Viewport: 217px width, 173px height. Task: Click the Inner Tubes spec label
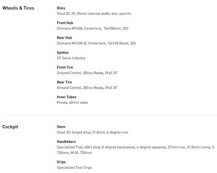pos(67,97)
